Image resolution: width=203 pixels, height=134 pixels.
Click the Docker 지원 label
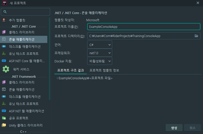click(x=63, y=61)
